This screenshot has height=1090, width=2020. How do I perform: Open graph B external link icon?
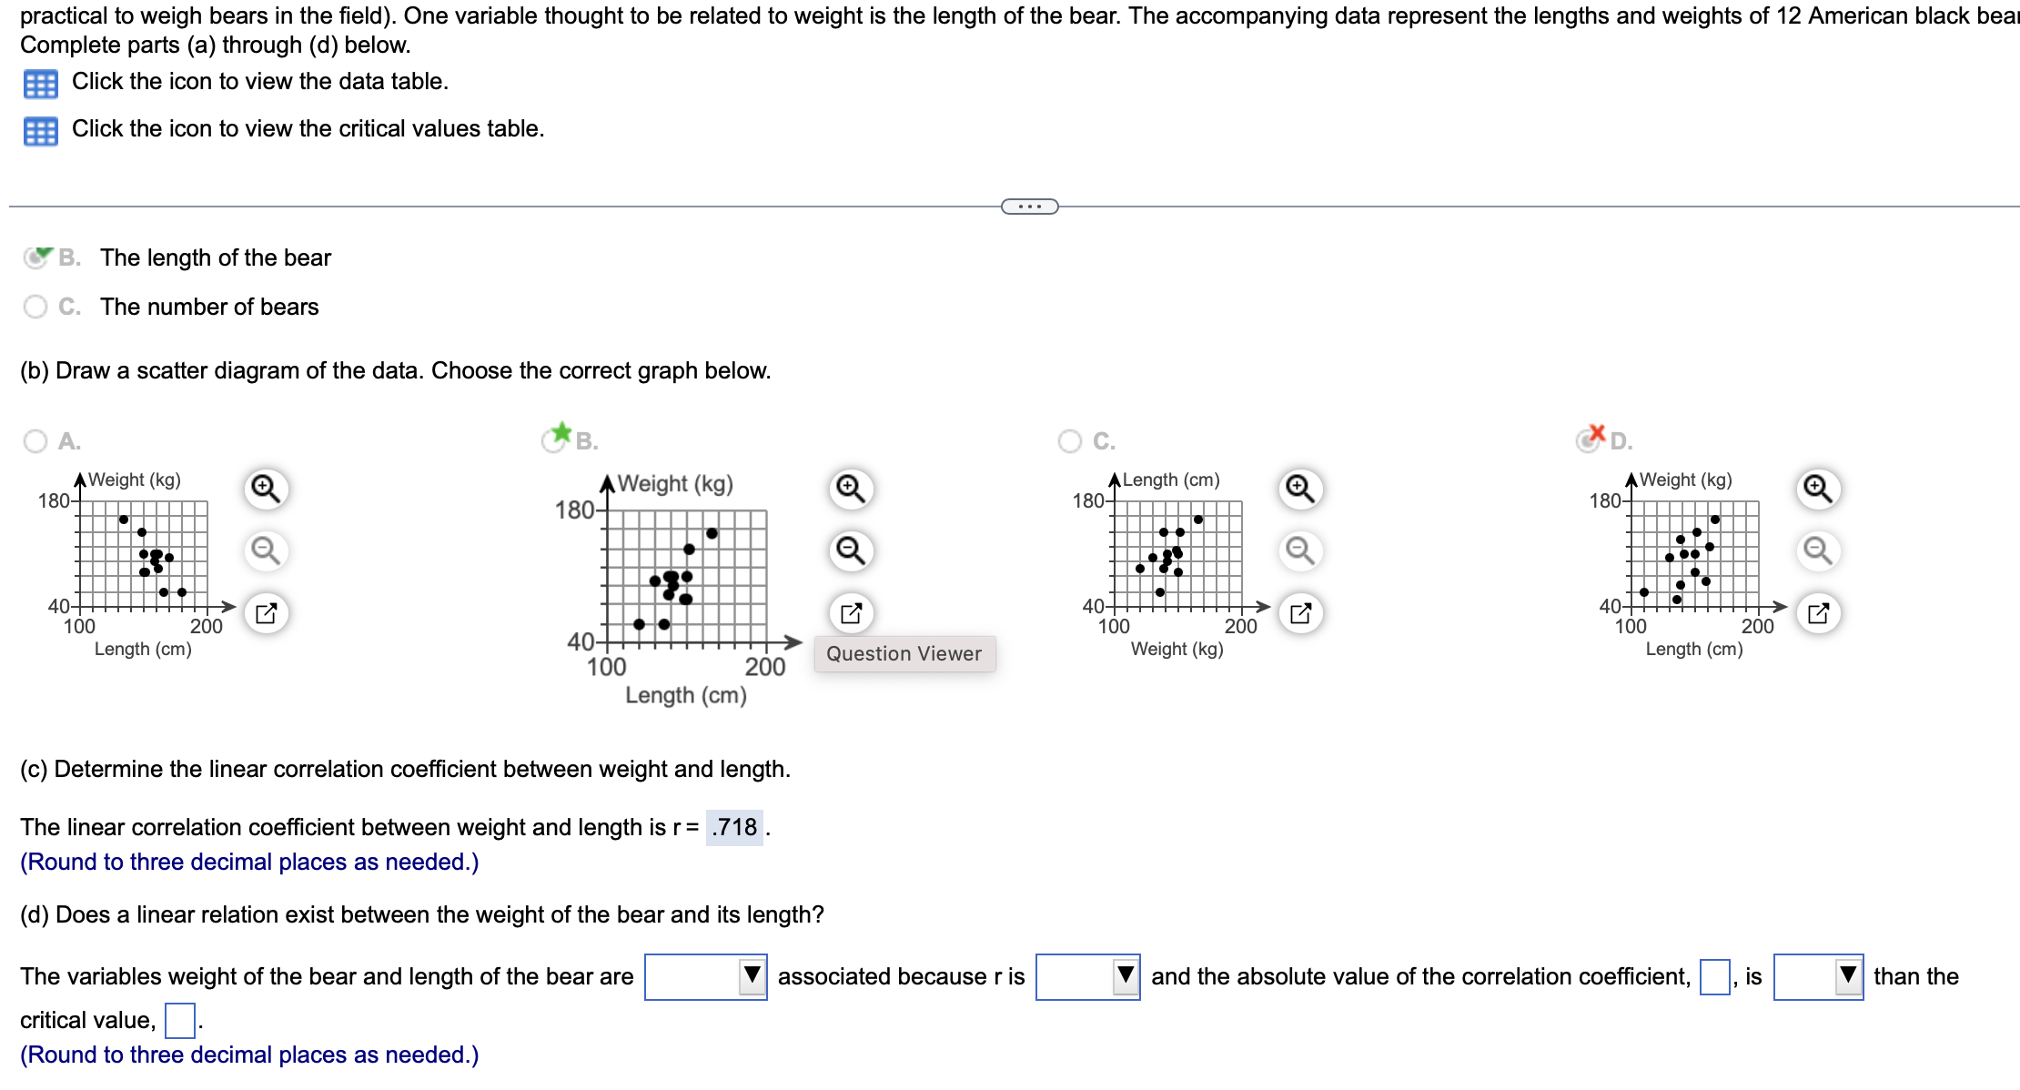(851, 612)
